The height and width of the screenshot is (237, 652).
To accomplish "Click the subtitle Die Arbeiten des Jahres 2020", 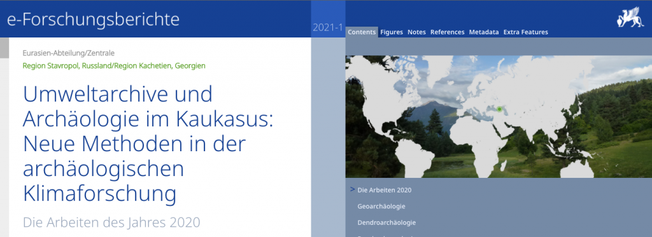I will click(x=111, y=222).
